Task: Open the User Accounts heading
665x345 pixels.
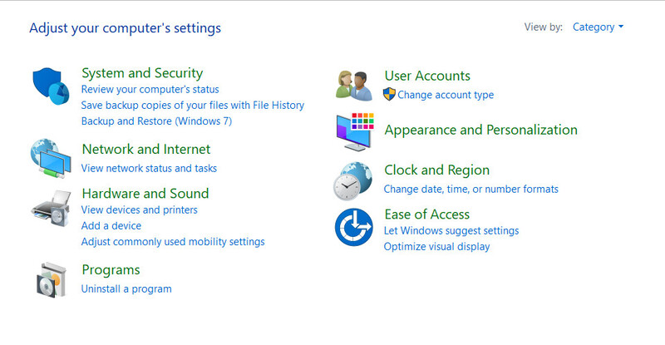Action: (x=427, y=76)
